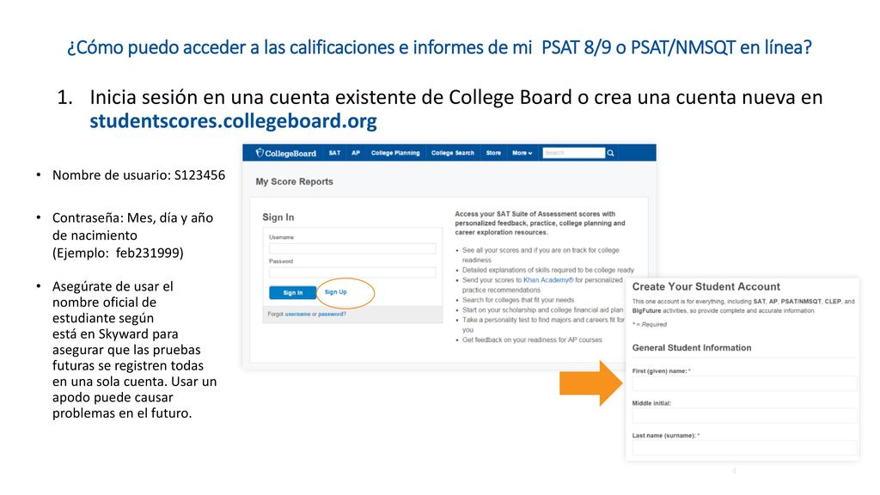Click the Sign Up link
Screen dimensions: 880x495
[336, 292]
